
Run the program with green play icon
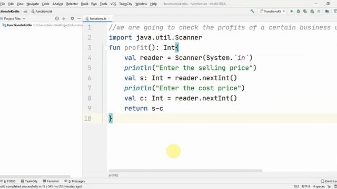point(292,11)
